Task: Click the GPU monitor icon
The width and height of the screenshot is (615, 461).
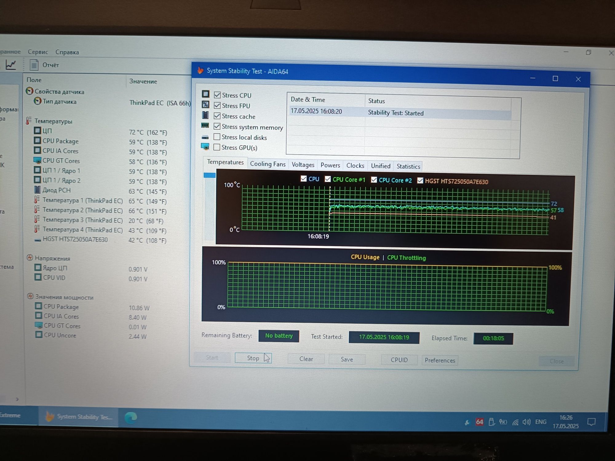Action: click(205, 147)
